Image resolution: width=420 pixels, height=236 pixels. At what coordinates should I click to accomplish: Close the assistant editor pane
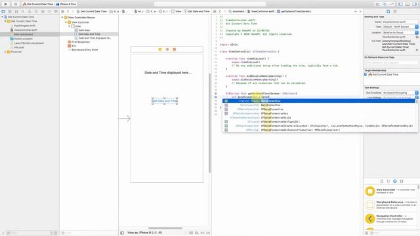(x=360, y=12)
